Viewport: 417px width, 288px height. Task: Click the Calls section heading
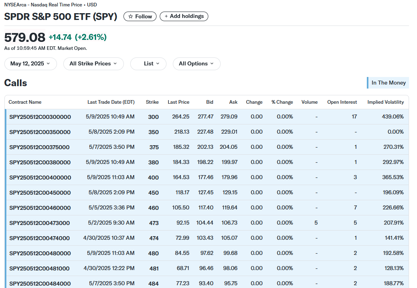[x=16, y=83]
